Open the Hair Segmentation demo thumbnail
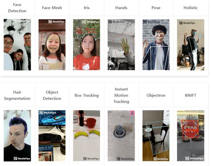211x166 pixels. point(17,136)
